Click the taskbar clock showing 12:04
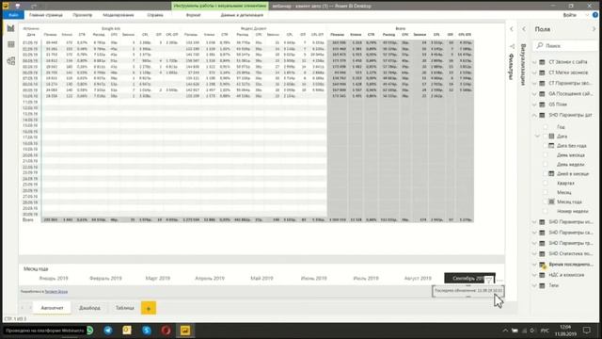The image size is (602, 339). (x=565, y=331)
